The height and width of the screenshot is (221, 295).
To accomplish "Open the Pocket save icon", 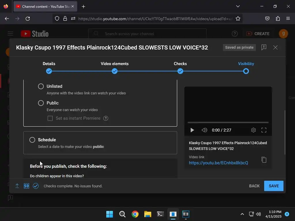I will pyautogui.click(x=267, y=18).
